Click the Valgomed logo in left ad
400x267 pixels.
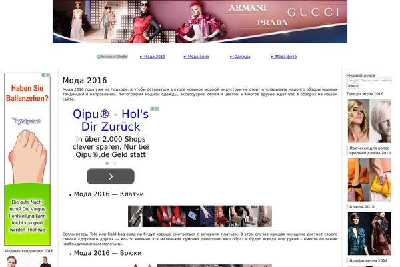(27, 121)
